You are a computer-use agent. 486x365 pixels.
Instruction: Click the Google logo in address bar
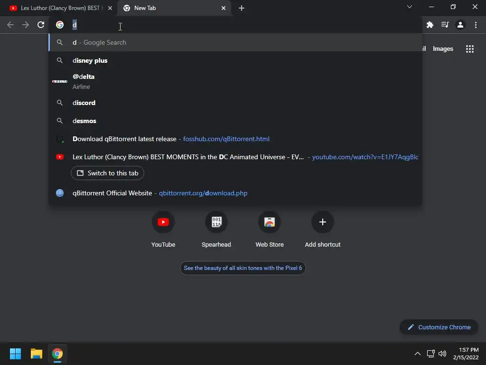pos(60,25)
